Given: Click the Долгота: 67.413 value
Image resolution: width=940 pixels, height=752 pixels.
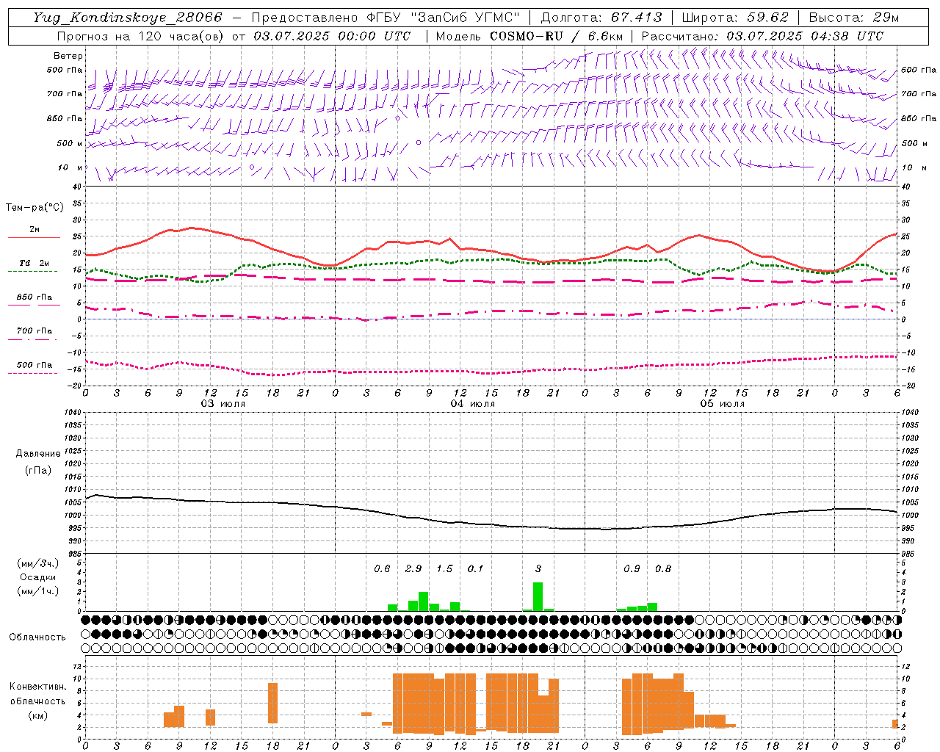Looking at the screenshot, I should (601, 18).
